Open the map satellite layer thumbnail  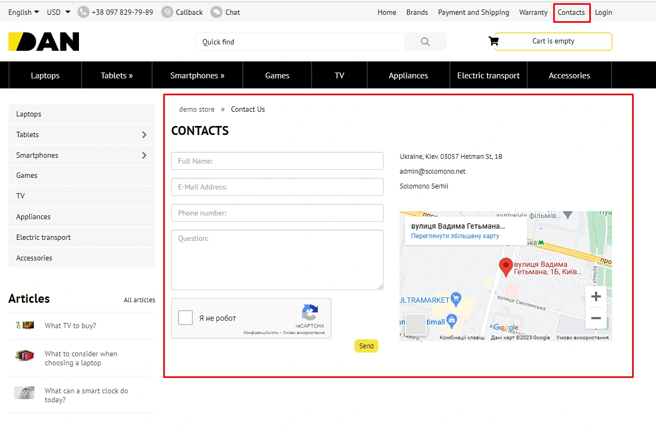(x=415, y=324)
